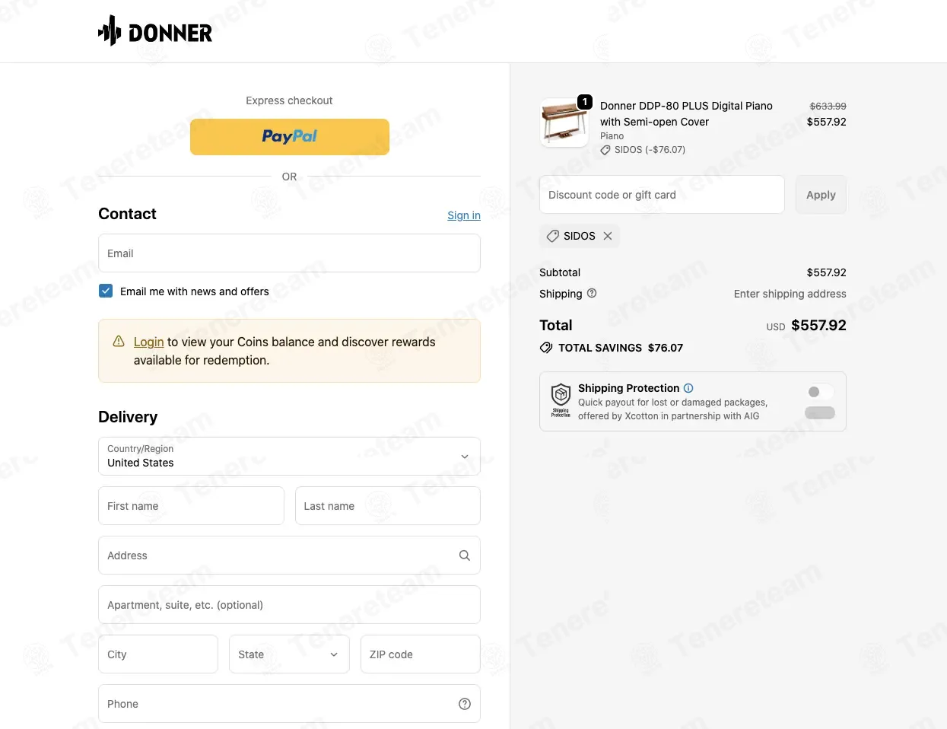Image resolution: width=947 pixels, height=729 pixels.
Task: Open the Donner DDP-80 piano thumbnail
Action: pyautogui.click(x=564, y=123)
